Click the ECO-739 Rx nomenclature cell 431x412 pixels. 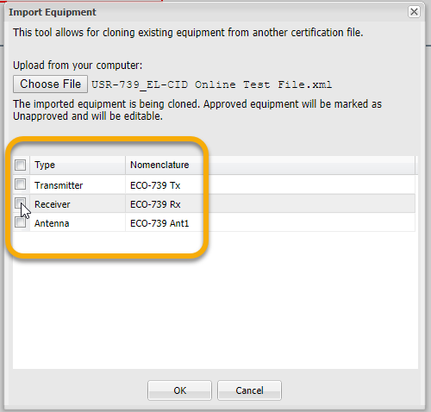(270, 204)
